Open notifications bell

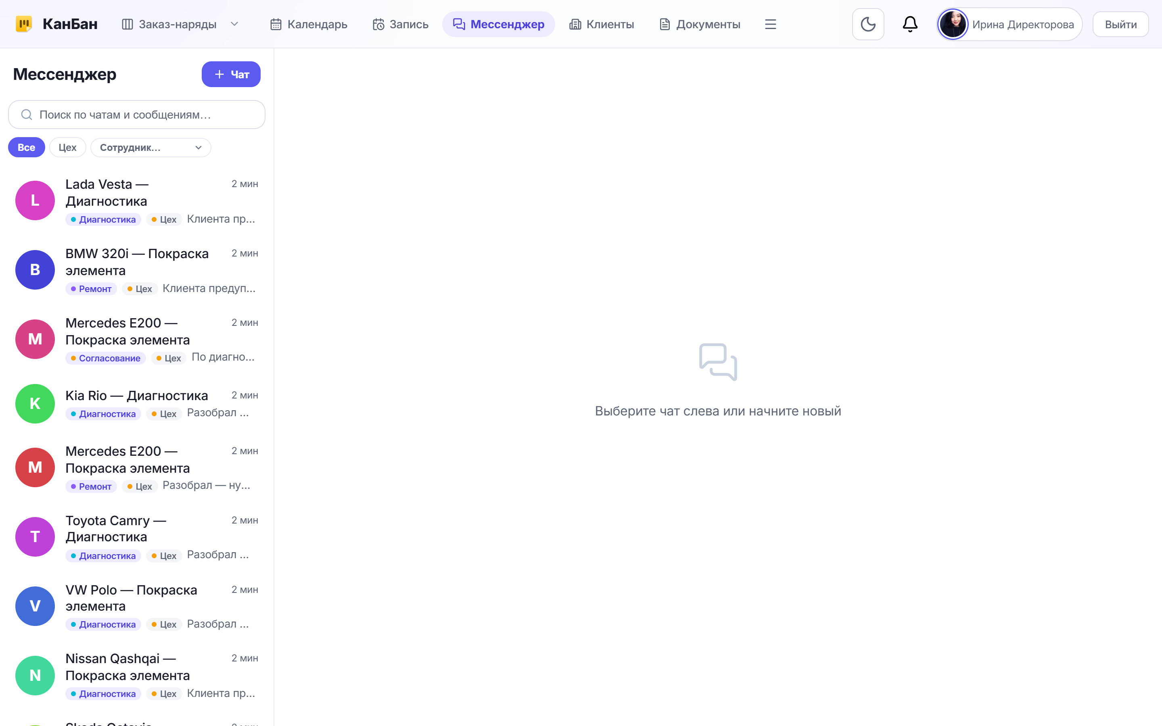(910, 24)
